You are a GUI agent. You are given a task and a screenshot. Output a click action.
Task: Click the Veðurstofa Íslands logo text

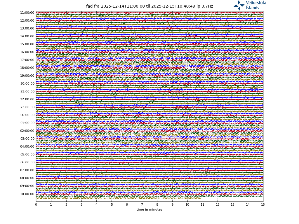tap(256, 5)
